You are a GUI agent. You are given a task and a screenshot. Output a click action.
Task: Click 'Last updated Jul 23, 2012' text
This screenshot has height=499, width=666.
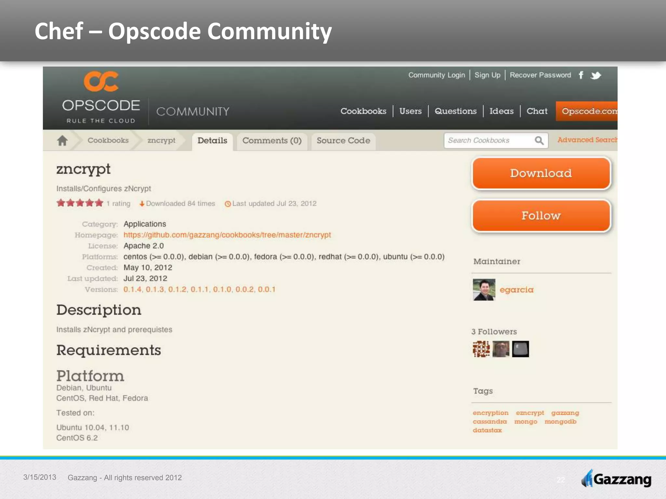point(274,203)
